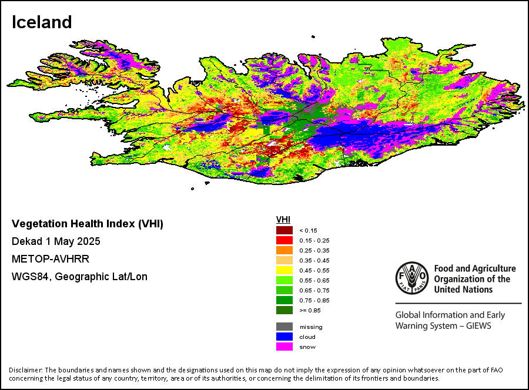Click the blue 'cloud' legend swatch
The image size is (529, 390).
tap(284, 337)
